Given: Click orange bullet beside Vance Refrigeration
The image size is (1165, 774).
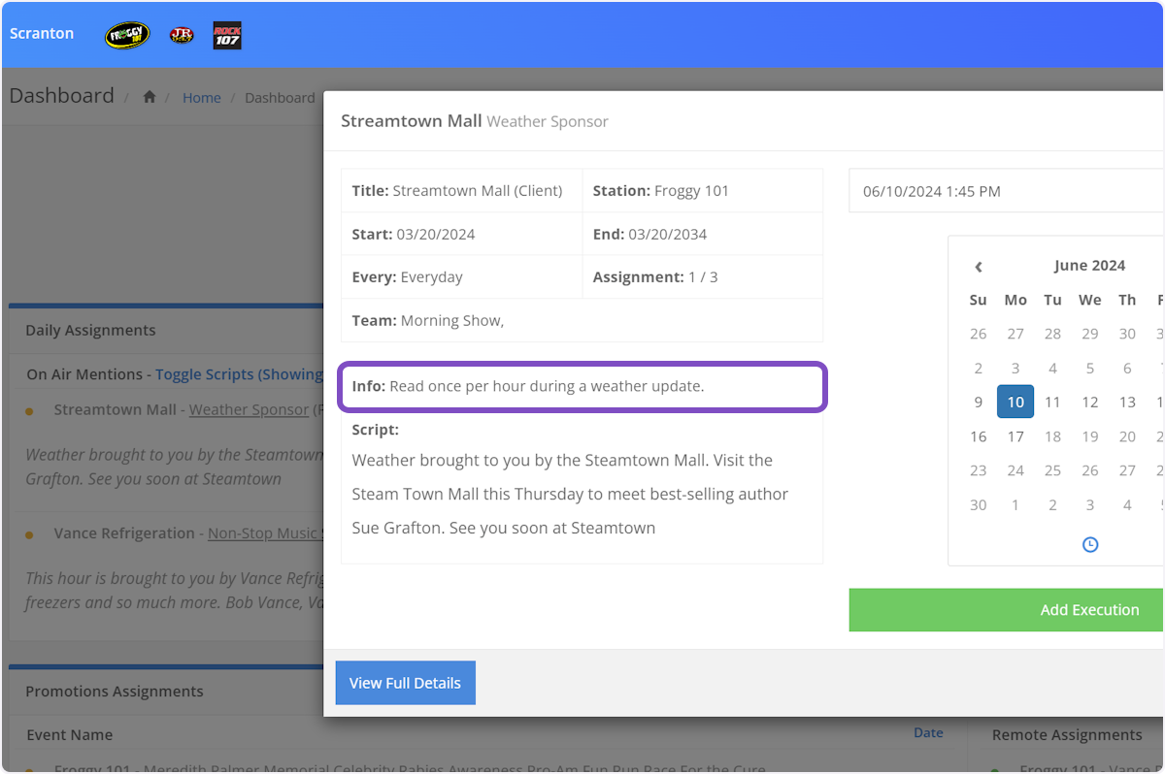Looking at the screenshot, I should [29, 534].
